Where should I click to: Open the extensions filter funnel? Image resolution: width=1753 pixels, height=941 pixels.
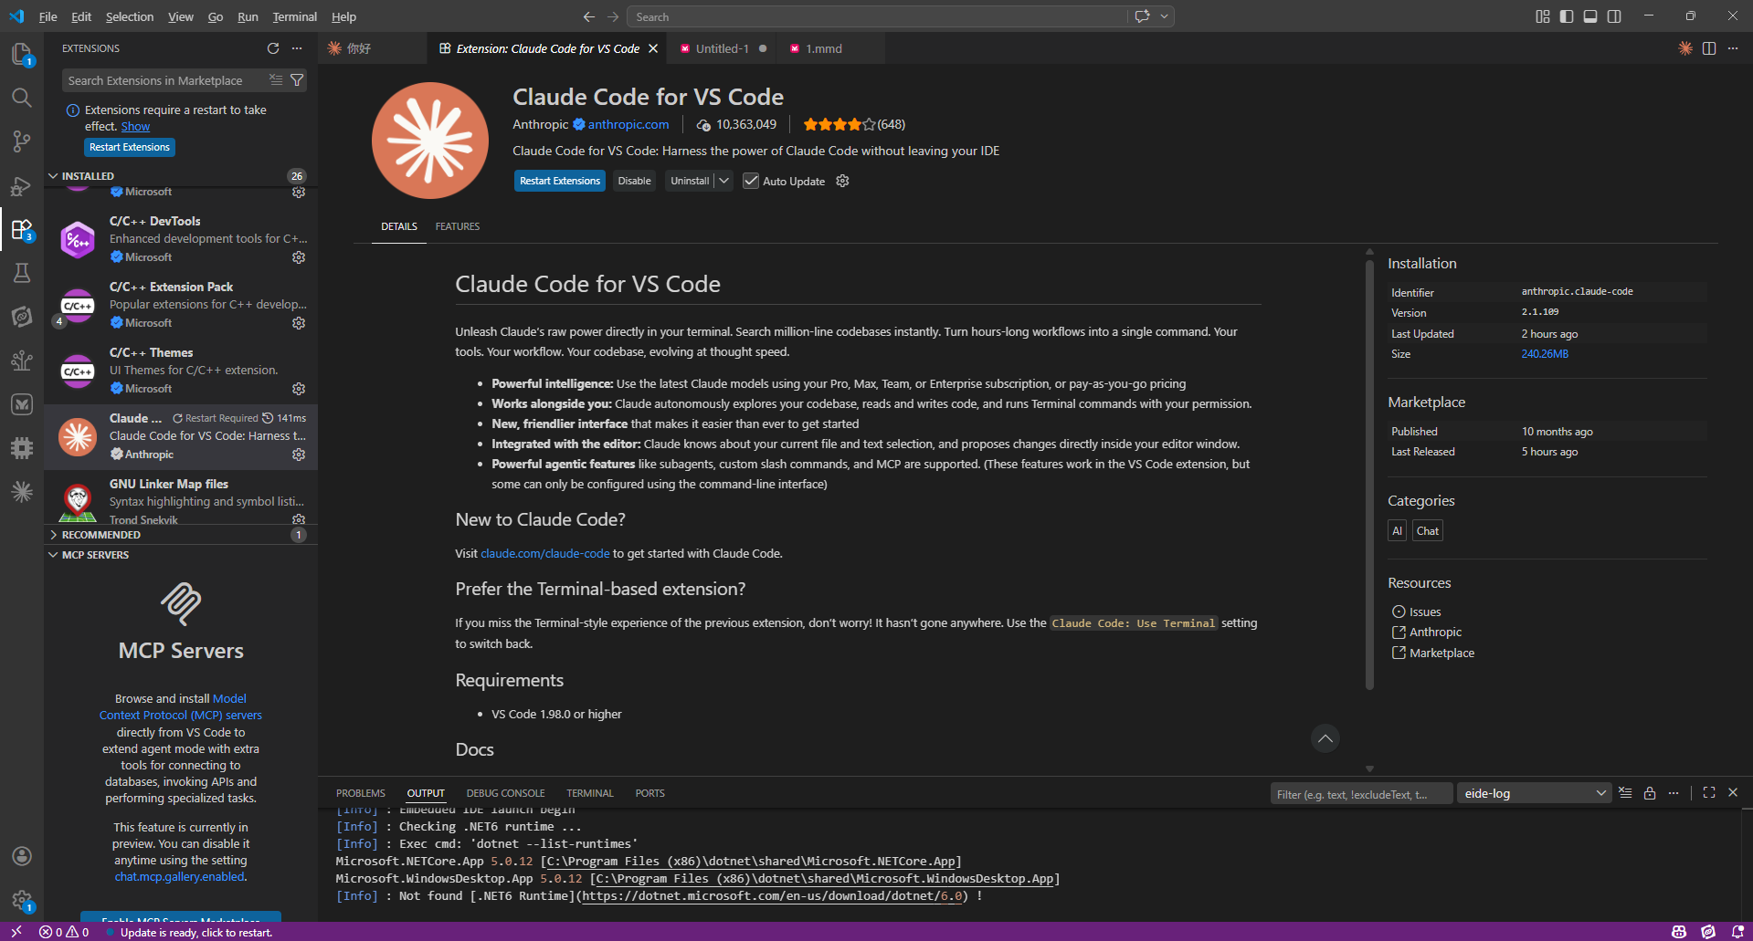click(297, 80)
